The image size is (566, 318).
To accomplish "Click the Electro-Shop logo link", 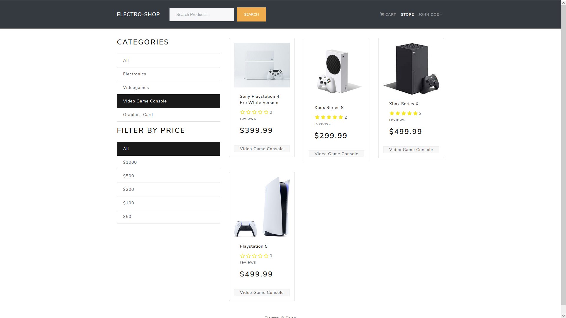I will pos(138,14).
